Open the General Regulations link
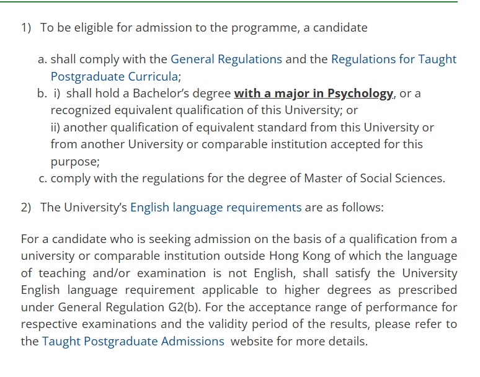This screenshot has width=480, height=377. [x=226, y=60]
